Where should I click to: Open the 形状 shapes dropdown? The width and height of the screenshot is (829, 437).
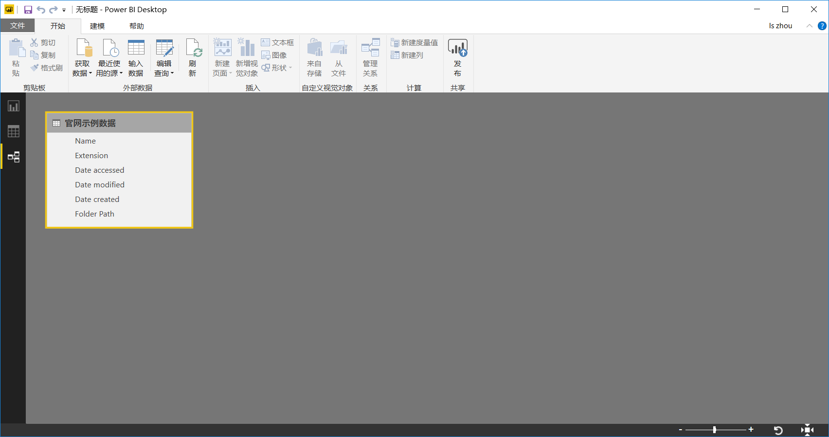[x=276, y=68]
